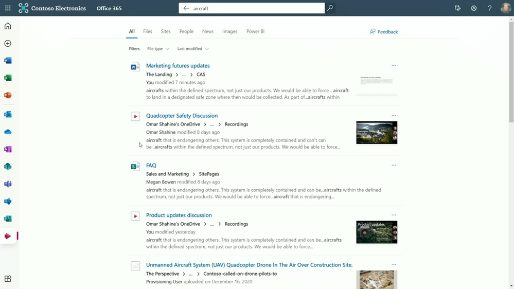Click the drone construction site thumbnail
Screen dimensions: 514x289
[377, 280]
